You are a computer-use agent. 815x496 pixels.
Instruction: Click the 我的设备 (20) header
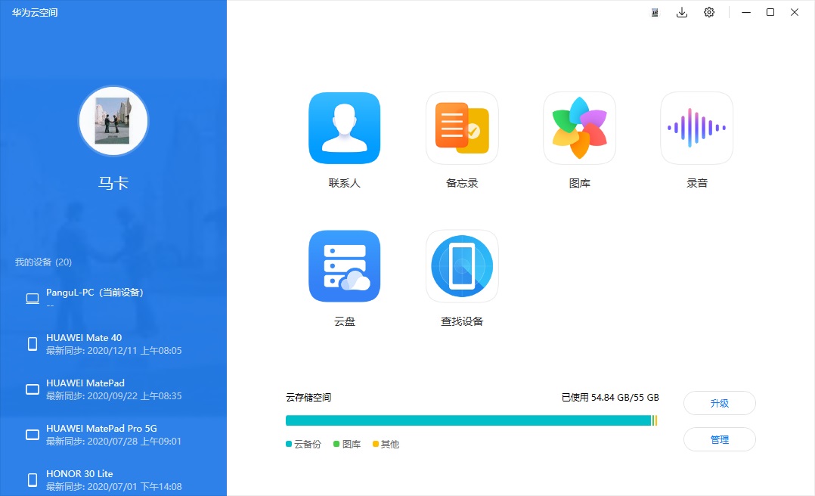[x=43, y=262]
